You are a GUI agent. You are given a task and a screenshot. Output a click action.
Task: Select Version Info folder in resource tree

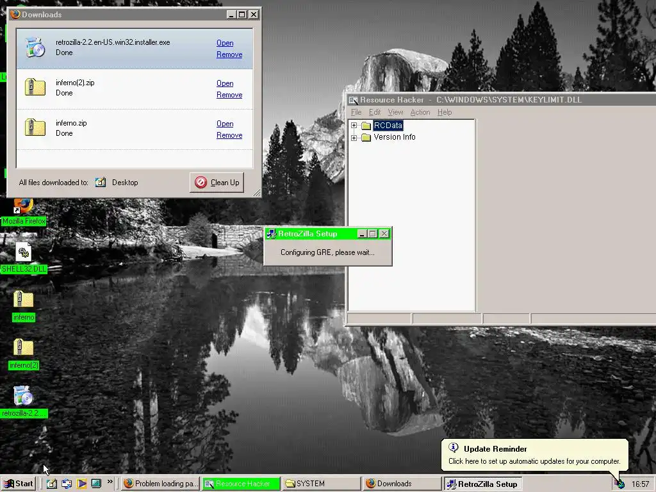click(395, 137)
